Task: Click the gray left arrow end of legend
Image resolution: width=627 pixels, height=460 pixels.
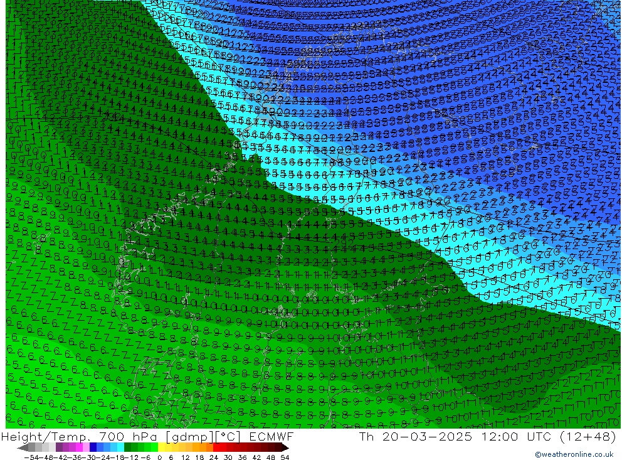Action: click(23, 447)
